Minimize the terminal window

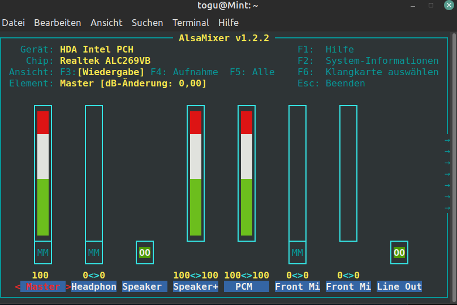pyautogui.click(x=413, y=5)
